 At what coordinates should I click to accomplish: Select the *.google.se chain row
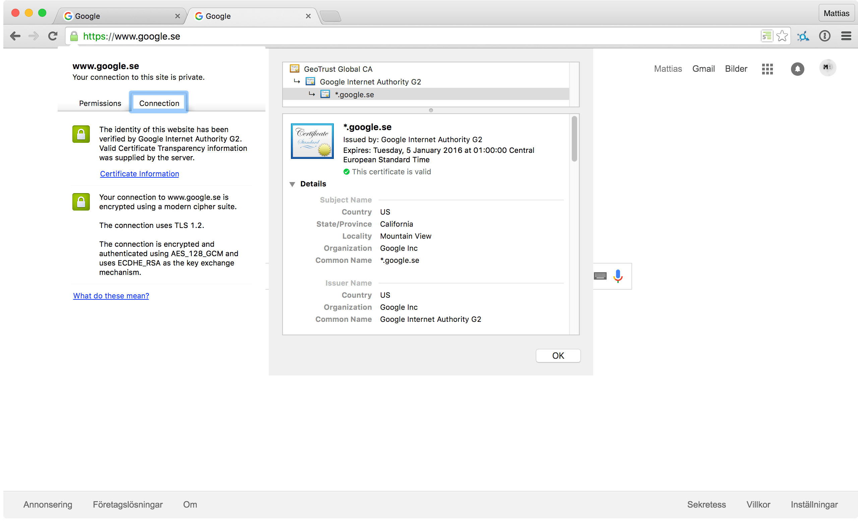pyautogui.click(x=426, y=95)
